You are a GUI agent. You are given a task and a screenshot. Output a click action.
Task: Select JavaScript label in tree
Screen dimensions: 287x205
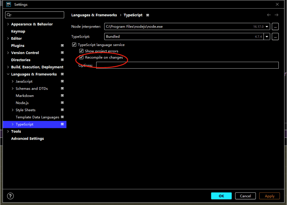[24, 81]
